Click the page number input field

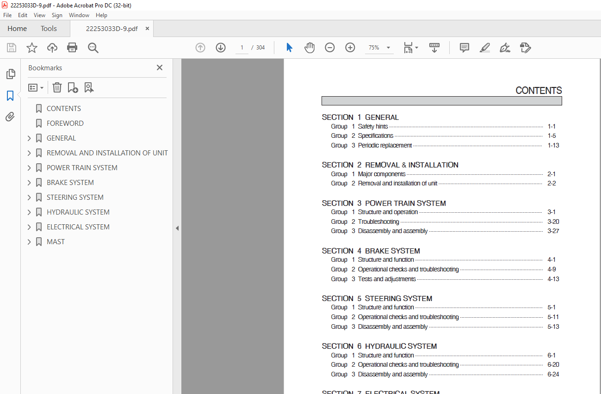tap(242, 48)
